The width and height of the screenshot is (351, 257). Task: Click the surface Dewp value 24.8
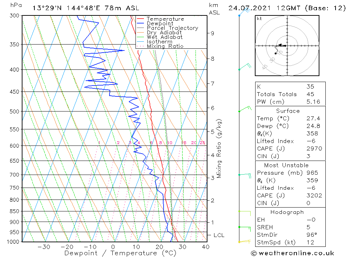(313, 126)
